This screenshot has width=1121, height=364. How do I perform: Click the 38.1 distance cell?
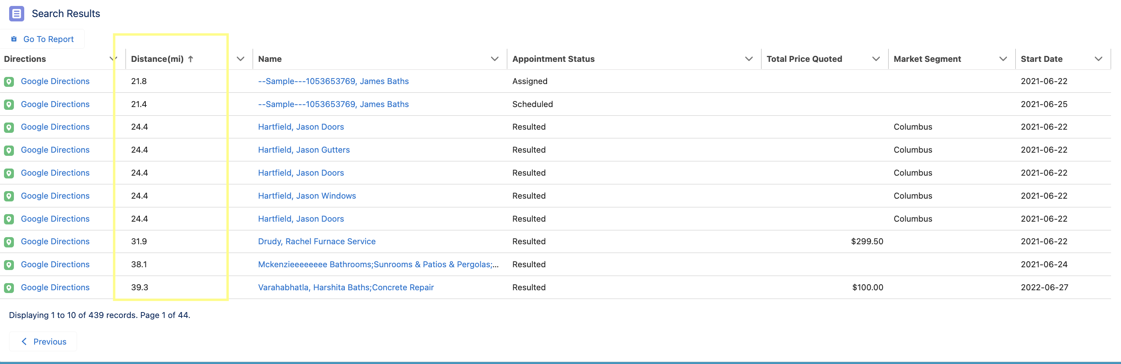coord(139,264)
